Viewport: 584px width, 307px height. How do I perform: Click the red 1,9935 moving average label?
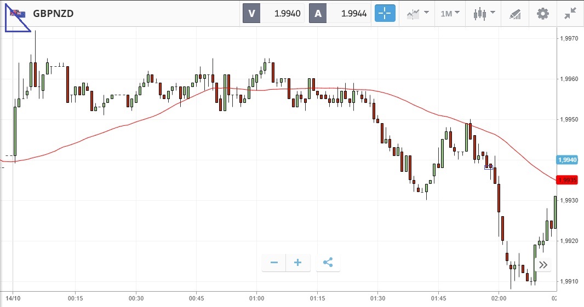(x=567, y=179)
